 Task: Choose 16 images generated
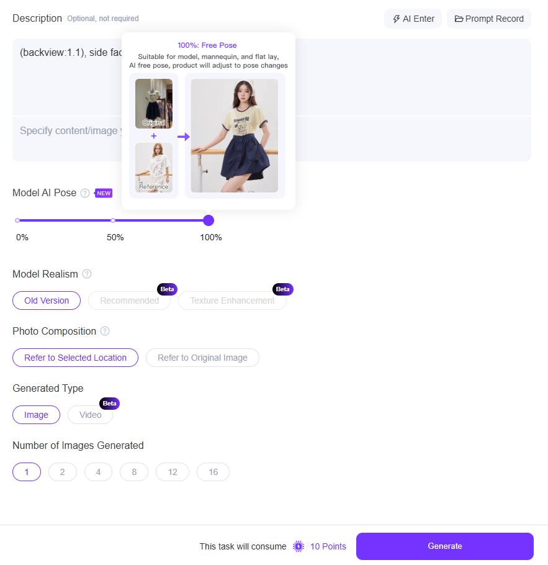[x=213, y=472]
